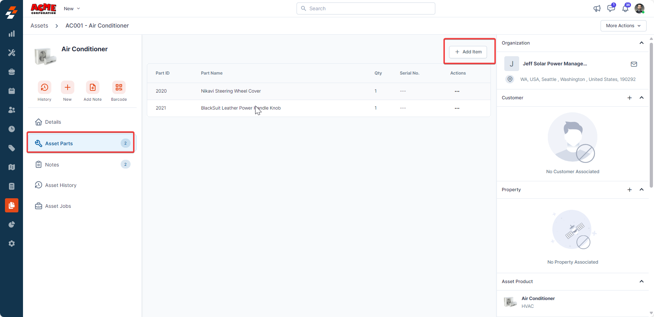Expand the New dropdown in top bar

click(x=72, y=8)
